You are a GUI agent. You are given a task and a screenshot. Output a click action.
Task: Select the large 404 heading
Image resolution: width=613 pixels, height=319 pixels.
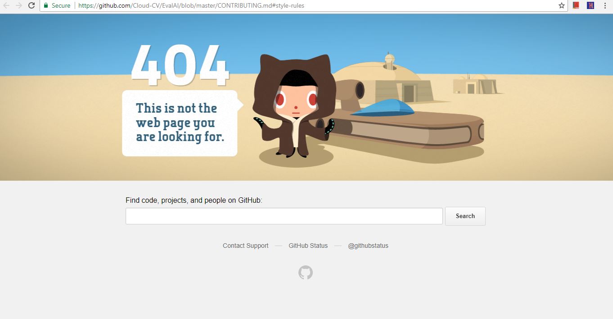[x=180, y=66]
